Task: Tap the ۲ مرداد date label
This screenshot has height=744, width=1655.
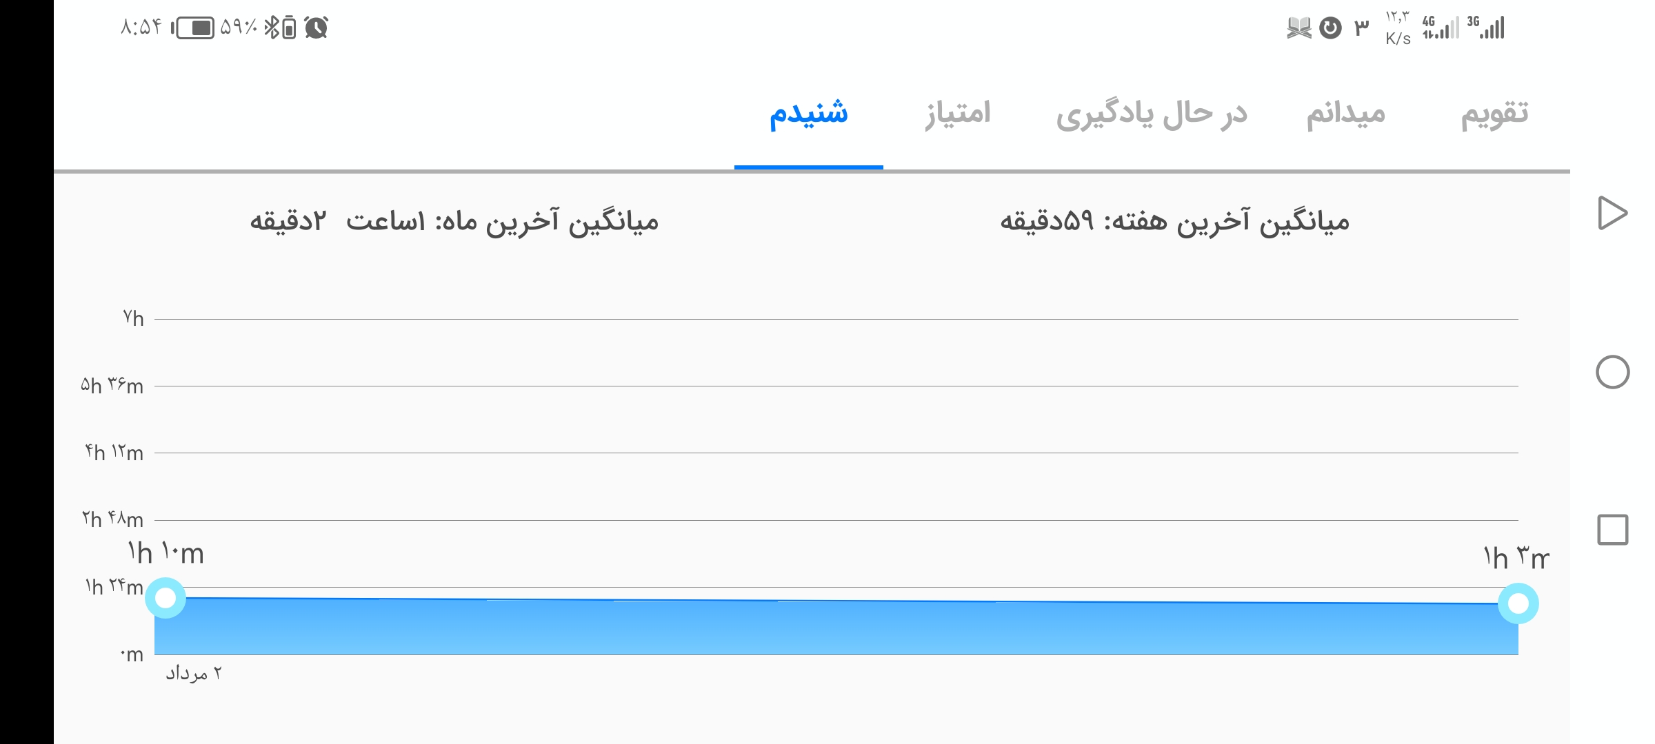Action: 194,673
